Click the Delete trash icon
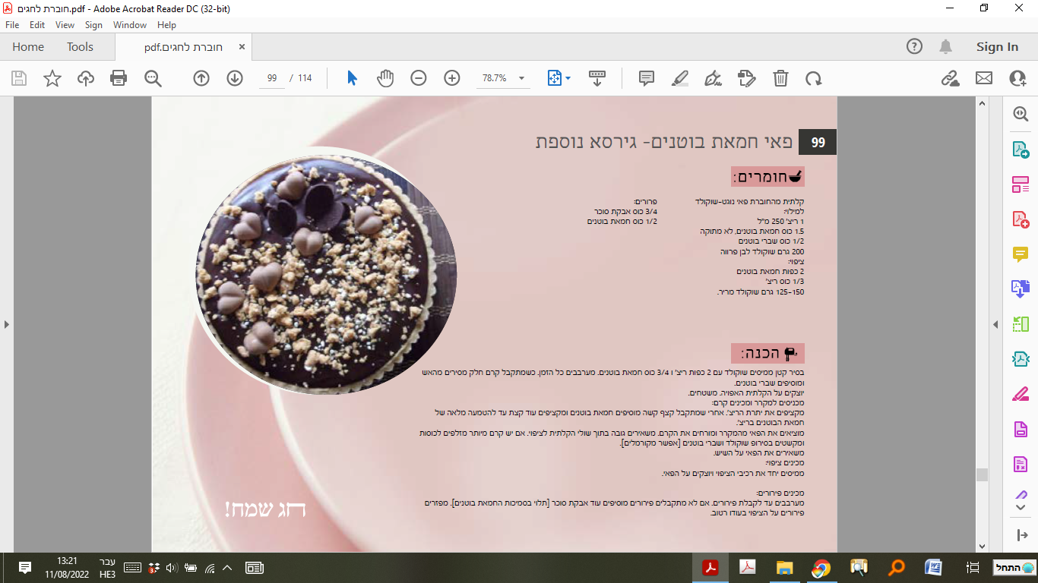The height and width of the screenshot is (583, 1038). click(x=780, y=78)
